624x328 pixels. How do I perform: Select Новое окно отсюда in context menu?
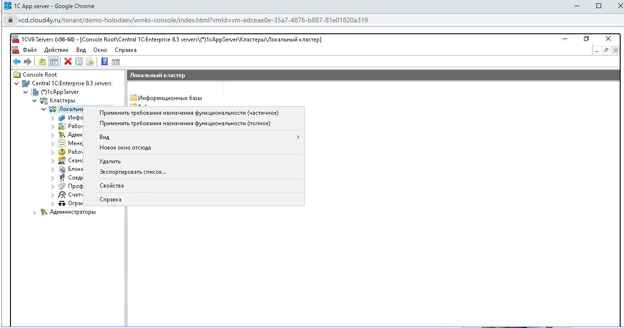193,148
